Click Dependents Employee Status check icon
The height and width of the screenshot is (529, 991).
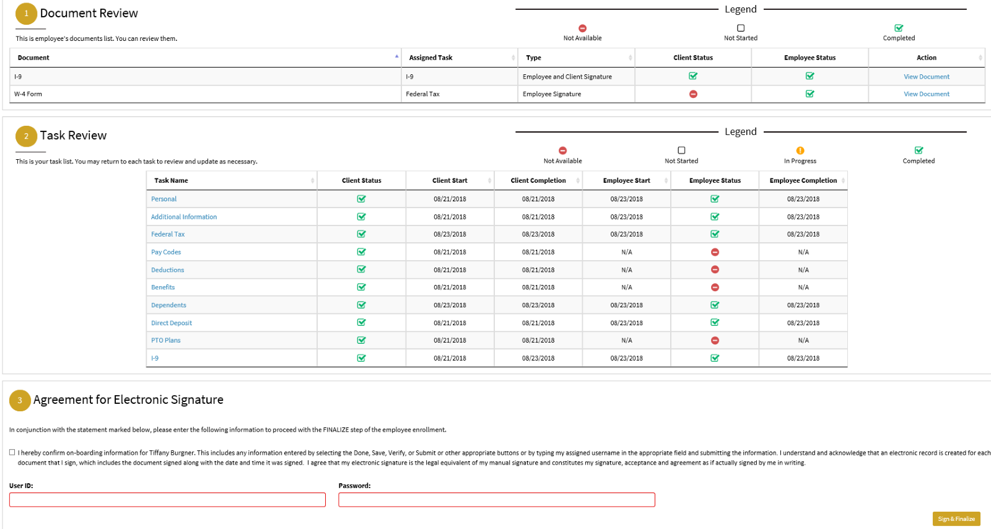pyautogui.click(x=715, y=305)
